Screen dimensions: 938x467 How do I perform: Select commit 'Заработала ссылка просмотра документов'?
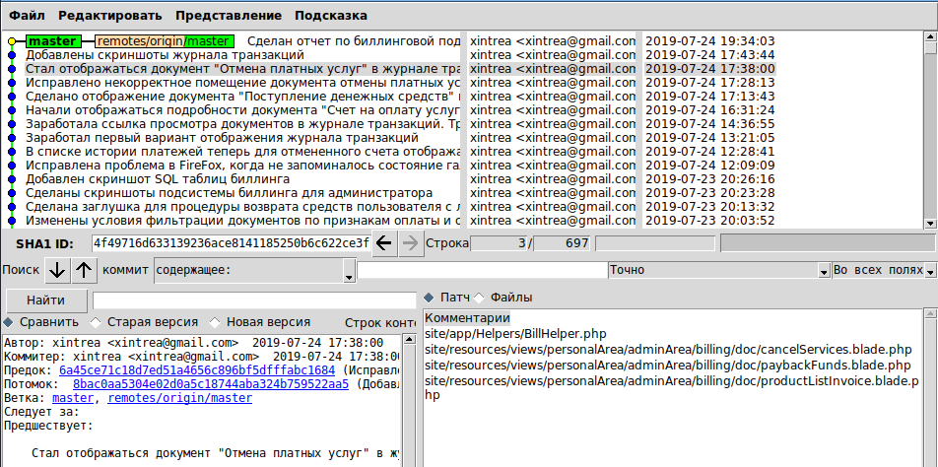tap(242, 124)
